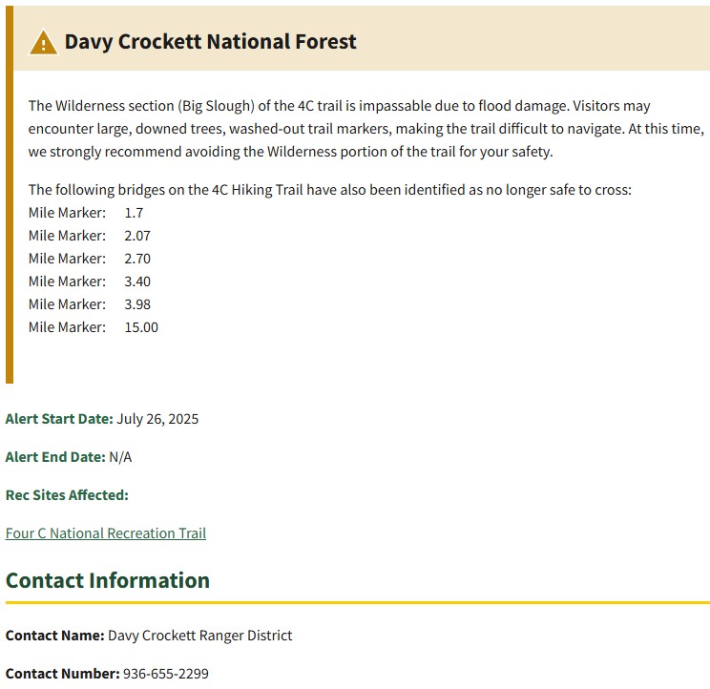Click the Contact Information heading
The width and height of the screenshot is (710, 689).
[108, 580]
